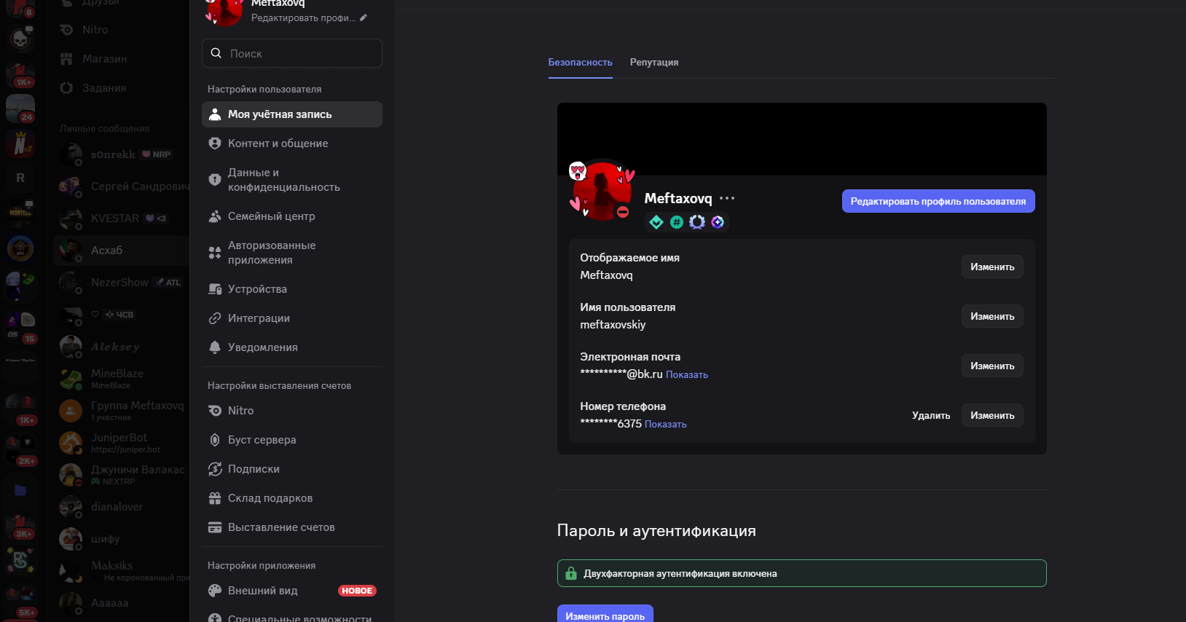The width and height of the screenshot is (1186, 622).
Task: Click the shield icon for Данные и конфиденциальность
Action: pos(215,180)
